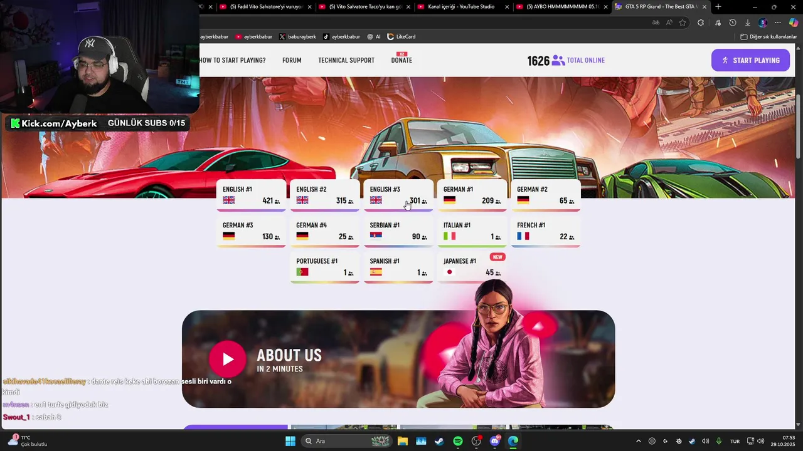Select the GERMAN #2 server card
This screenshot has height=451, width=803.
pos(546,195)
